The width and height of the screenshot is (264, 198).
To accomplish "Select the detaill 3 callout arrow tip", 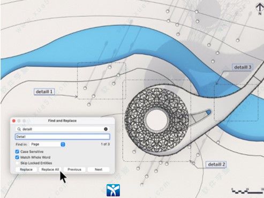I will click(217, 83).
